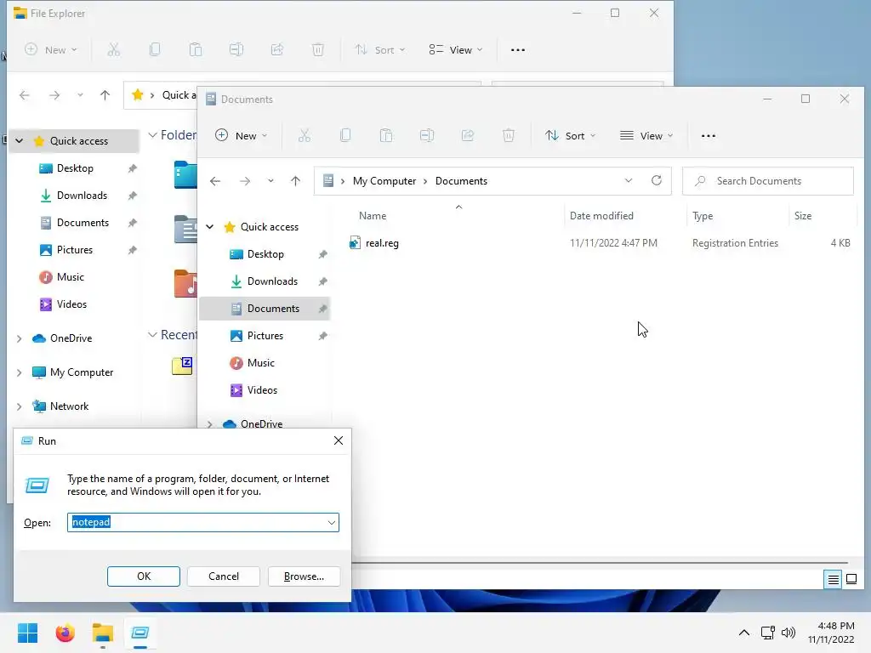Click Share icon in File Explorer window
The image size is (871, 653).
click(x=277, y=50)
